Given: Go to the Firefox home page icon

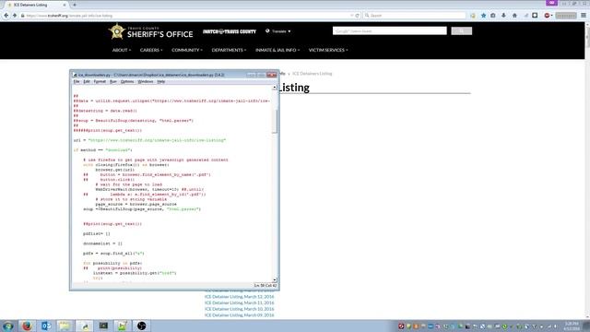Looking at the screenshot, I should coord(514,16).
